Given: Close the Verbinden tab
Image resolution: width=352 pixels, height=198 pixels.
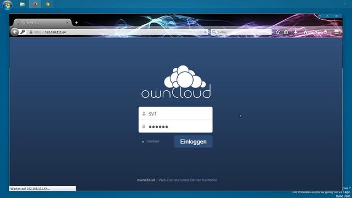Looking at the screenshot, I should [x=67, y=23].
